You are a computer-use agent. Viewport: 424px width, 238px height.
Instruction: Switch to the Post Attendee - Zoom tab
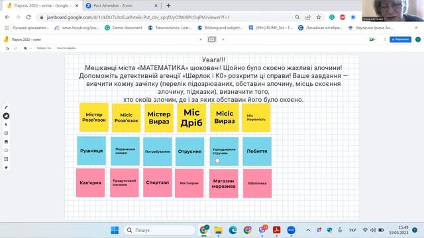click(122, 6)
